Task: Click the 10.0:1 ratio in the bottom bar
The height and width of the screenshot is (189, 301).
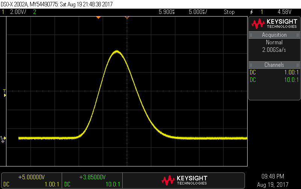Action: 113,184
